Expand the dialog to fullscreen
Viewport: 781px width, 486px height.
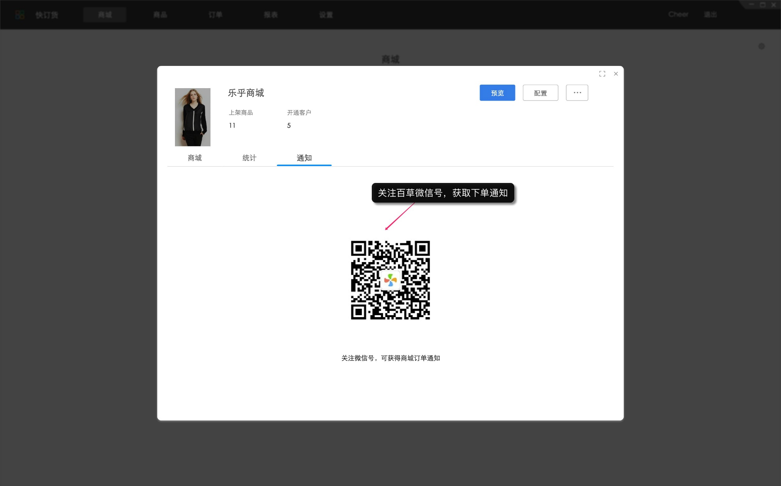pyautogui.click(x=602, y=74)
